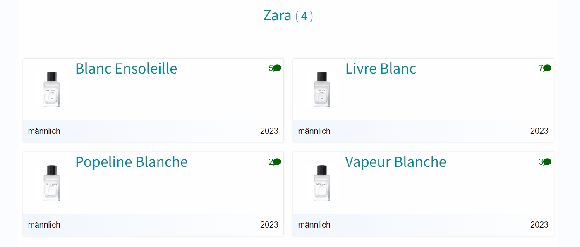The height and width of the screenshot is (247, 580).
Task: Open the Blanc Ensoleille perfume link
Action: pos(126,69)
